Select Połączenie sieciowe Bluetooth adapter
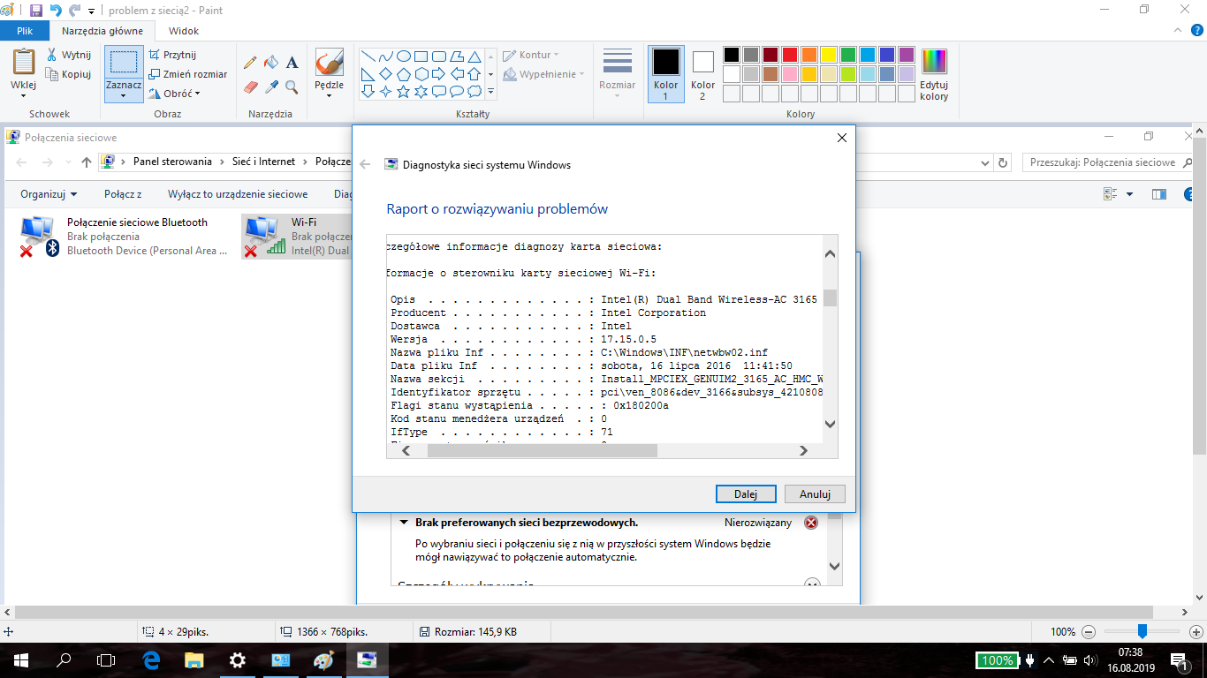 pyautogui.click(x=124, y=237)
